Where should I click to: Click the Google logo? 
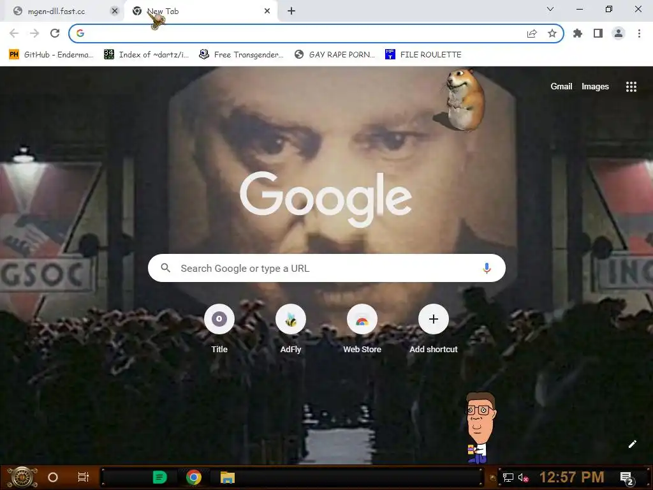326,199
